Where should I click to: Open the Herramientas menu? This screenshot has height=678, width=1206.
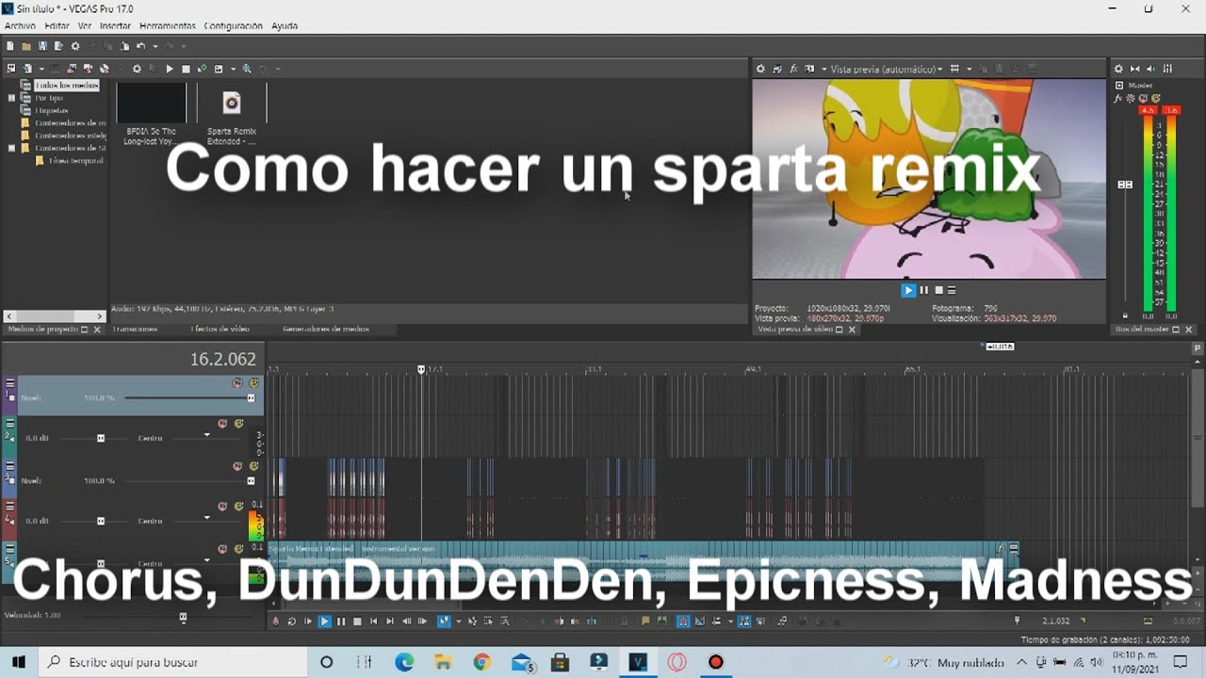pyautogui.click(x=167, y=26)
